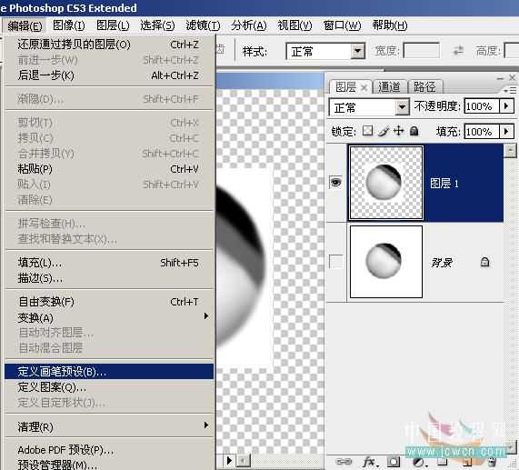
Task: Click the status bar arrow under canvas
Action: pyautogui.click(x=229, y=460)
